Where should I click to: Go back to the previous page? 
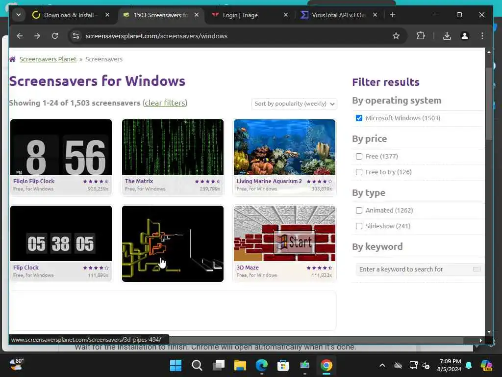tap(20, 36)
